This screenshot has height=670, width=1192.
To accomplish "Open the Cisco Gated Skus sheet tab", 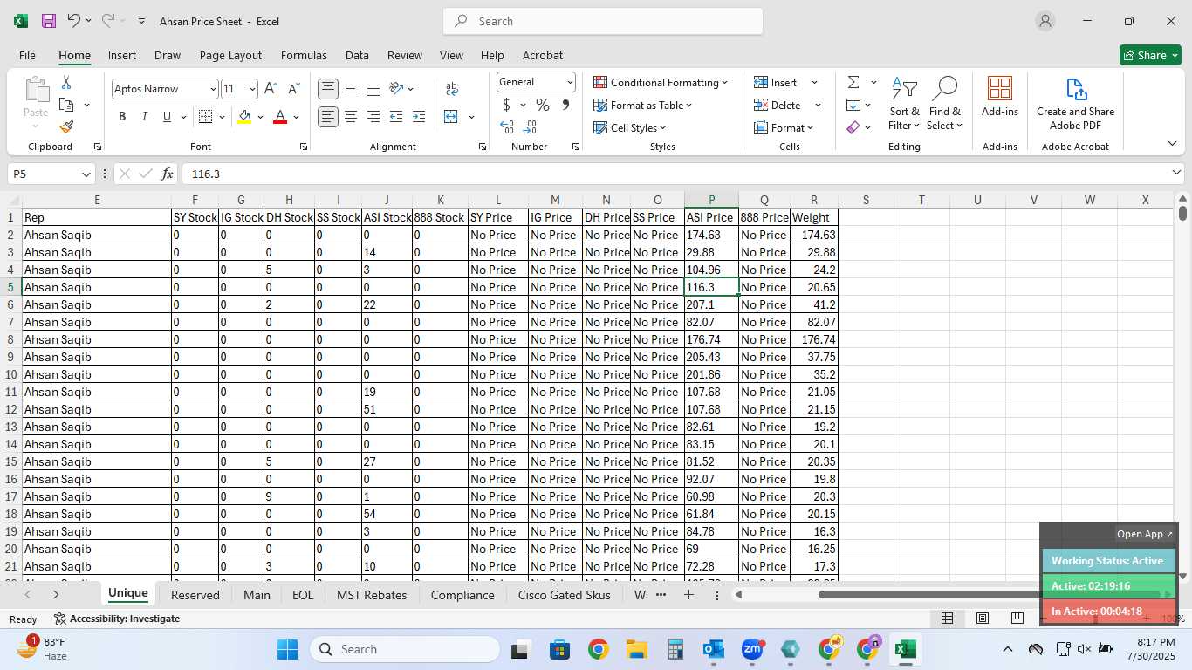I will coord(563,595).
